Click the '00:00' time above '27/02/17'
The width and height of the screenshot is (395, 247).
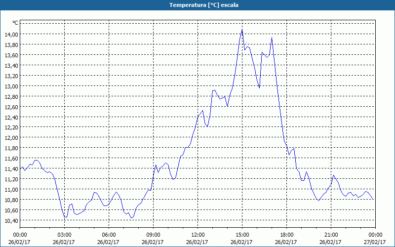pyautogui.click(x=375, y=235)
